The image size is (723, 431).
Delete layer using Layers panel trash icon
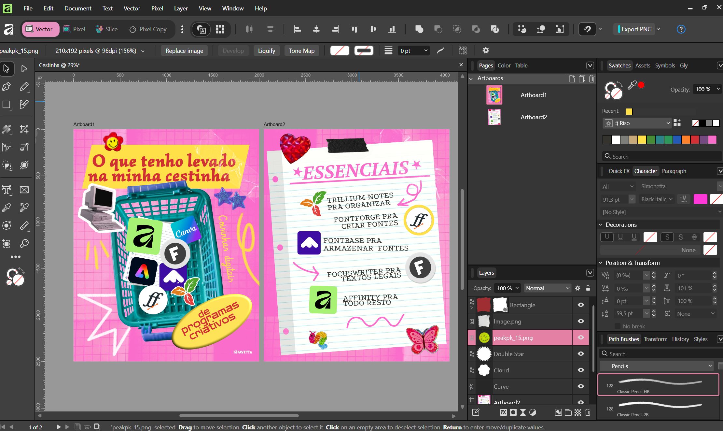tap(588, 412)
